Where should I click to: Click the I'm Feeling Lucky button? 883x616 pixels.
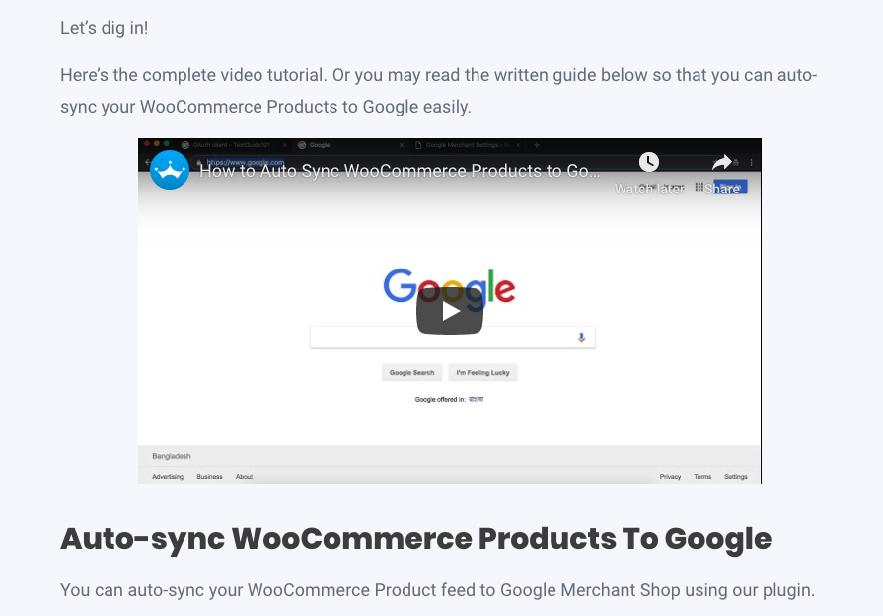tap(482, 372)
